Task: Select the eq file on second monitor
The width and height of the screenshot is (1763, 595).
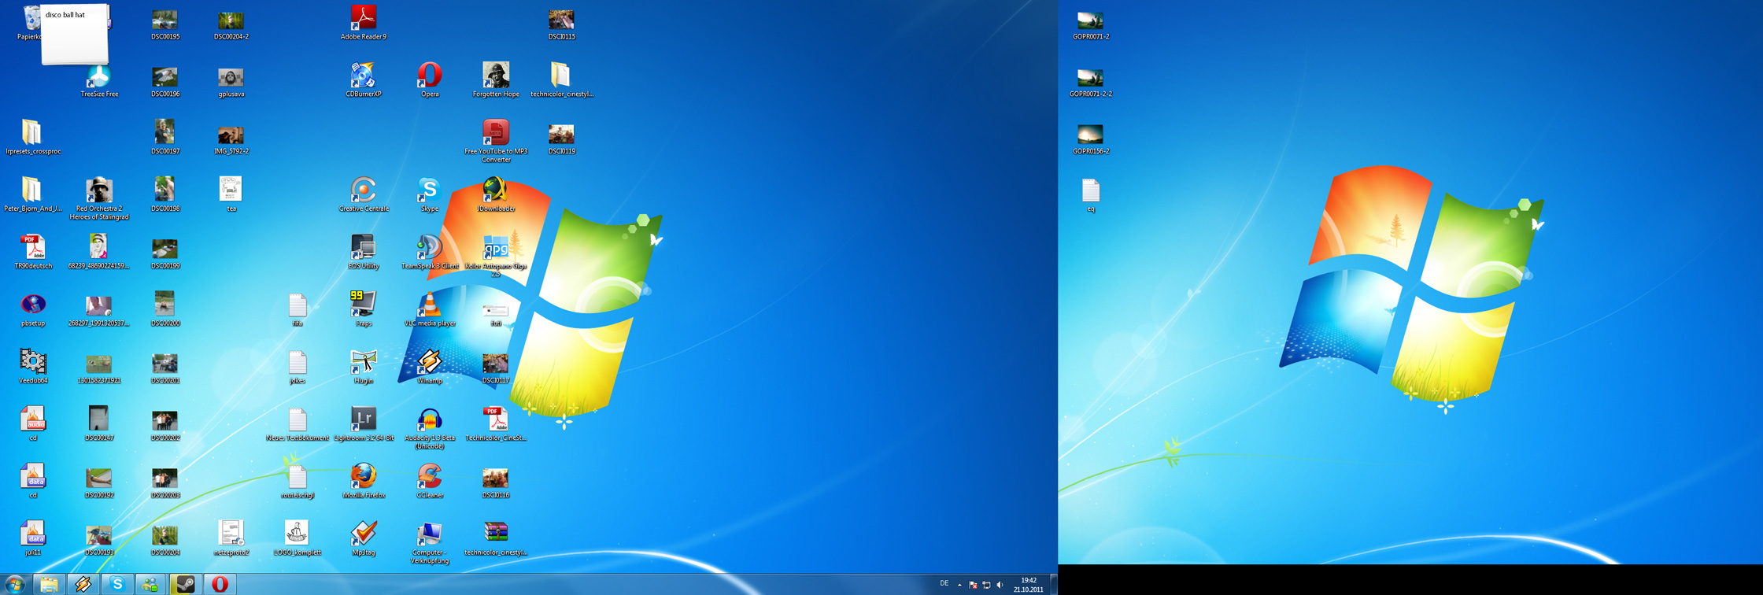Action: (x=1091, y=194)
